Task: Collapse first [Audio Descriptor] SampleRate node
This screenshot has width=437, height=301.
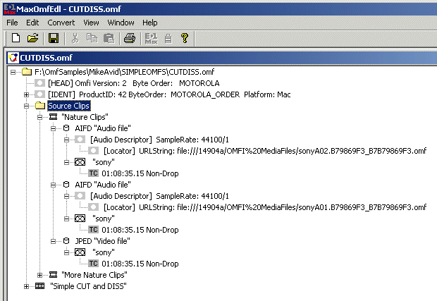Action: [x=67, y=140]
